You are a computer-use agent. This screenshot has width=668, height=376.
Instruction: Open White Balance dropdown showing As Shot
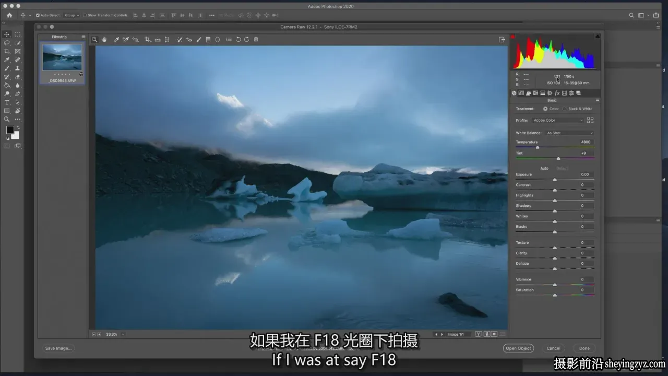pyautogui.click(x=569, y=133)
